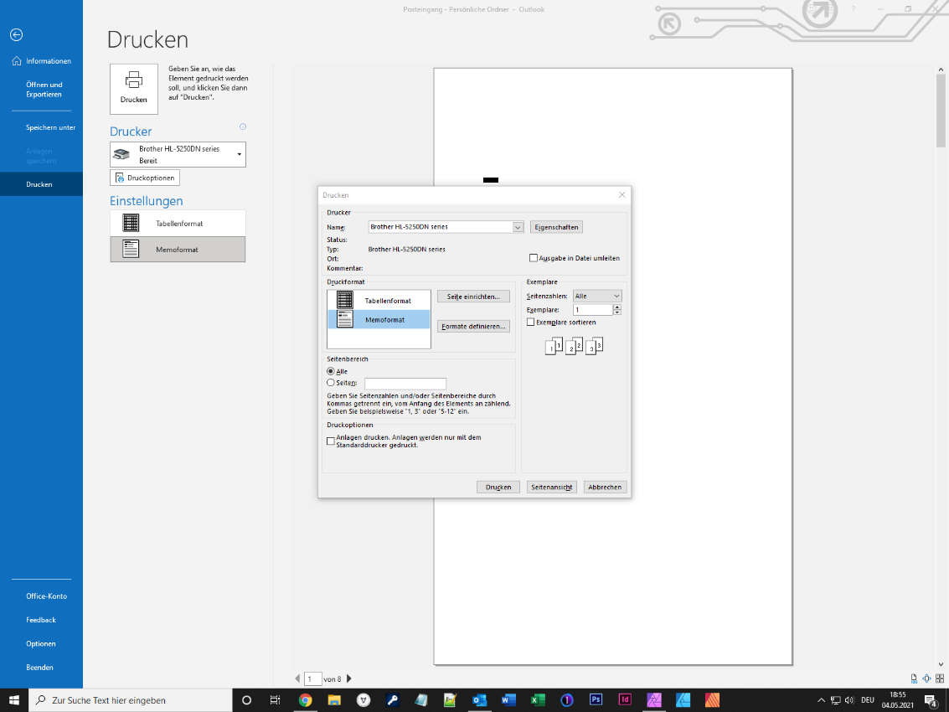Open the Seitenzahlen dropdown
This screenshot has height=712, width=949.
(x=616, y=297)
